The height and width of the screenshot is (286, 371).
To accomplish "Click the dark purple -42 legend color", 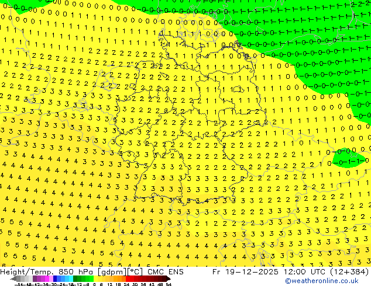I will click(35, 278).
